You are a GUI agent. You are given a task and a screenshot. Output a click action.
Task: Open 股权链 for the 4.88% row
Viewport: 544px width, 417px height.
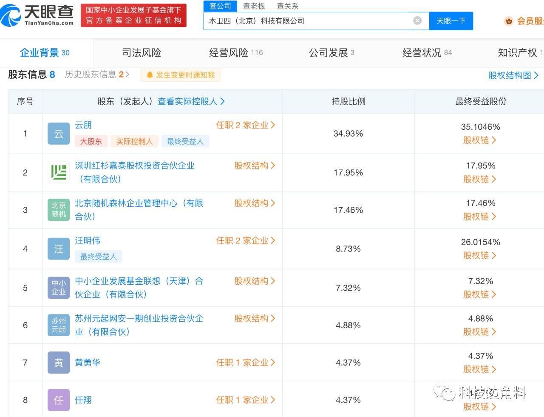[x=480, y=332]
